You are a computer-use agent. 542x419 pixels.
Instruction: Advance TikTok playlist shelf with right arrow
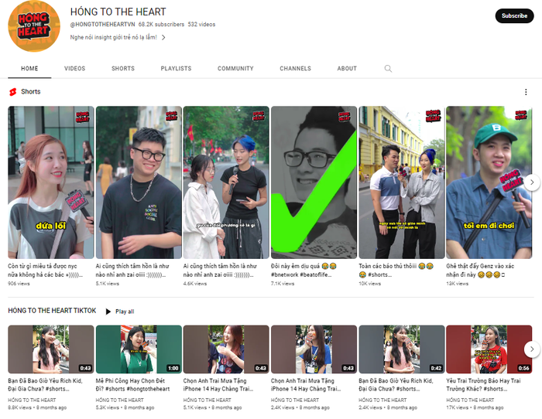532,349
